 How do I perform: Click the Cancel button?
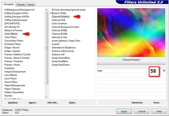pyautogui.click(x=142, y=111)
